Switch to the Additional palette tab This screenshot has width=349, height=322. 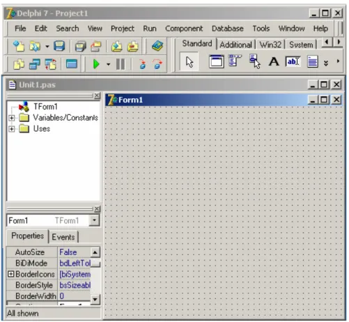point(235,45)
